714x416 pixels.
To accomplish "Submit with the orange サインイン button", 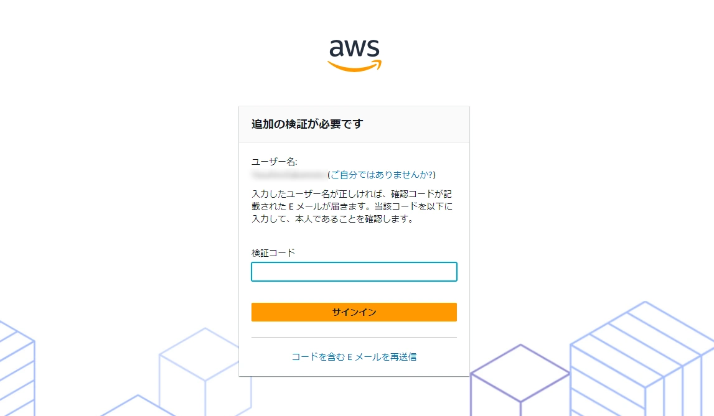I will pos(354,312).
